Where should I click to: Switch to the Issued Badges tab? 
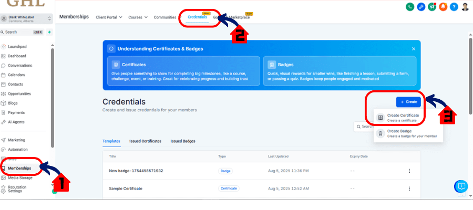[182, 141]
